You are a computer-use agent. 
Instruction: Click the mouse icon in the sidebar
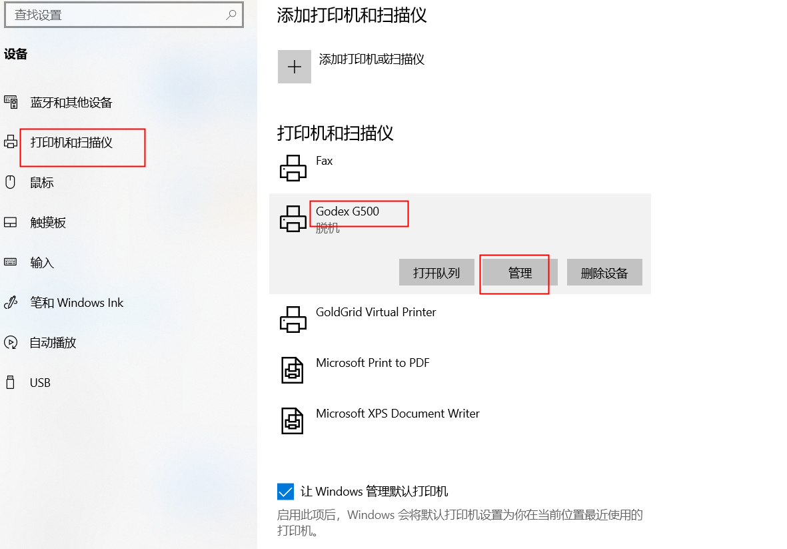pos(10,182)
